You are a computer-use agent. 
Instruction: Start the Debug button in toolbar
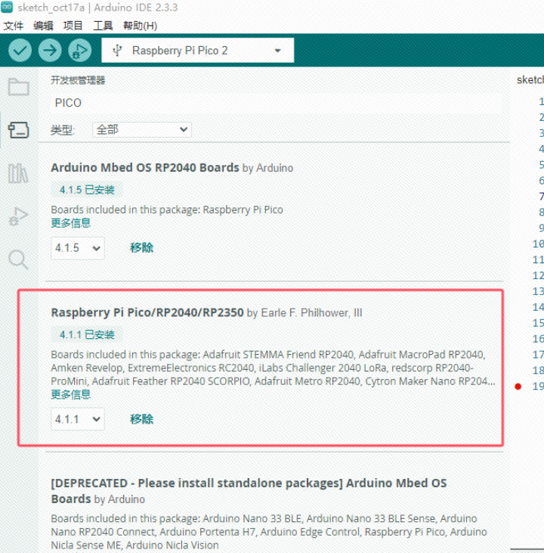79,51
